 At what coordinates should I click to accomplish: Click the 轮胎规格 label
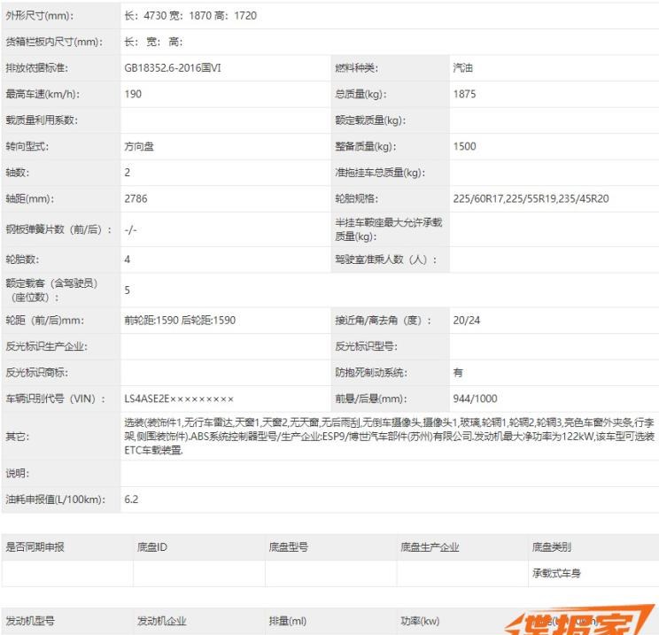pos(356,198)
